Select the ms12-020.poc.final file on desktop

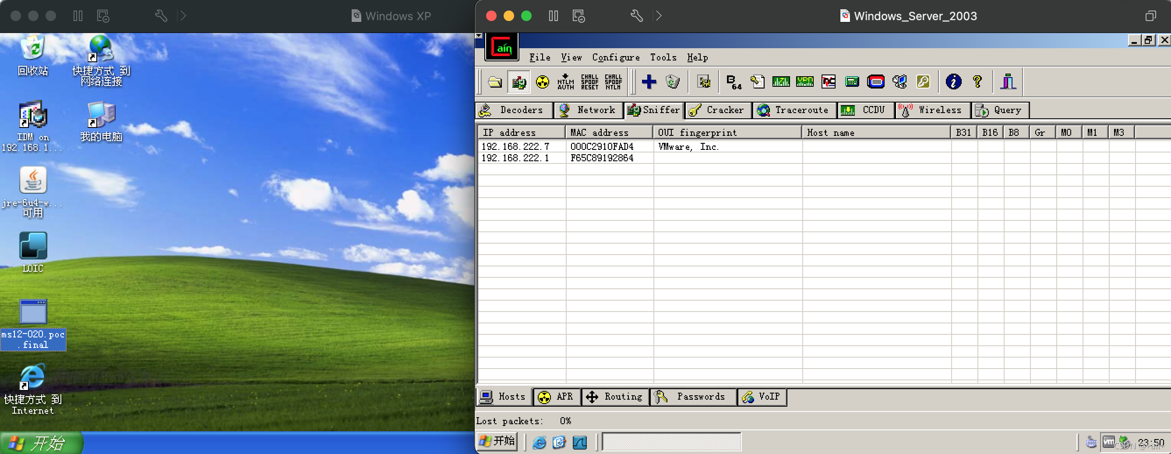[x=33, y=325]
